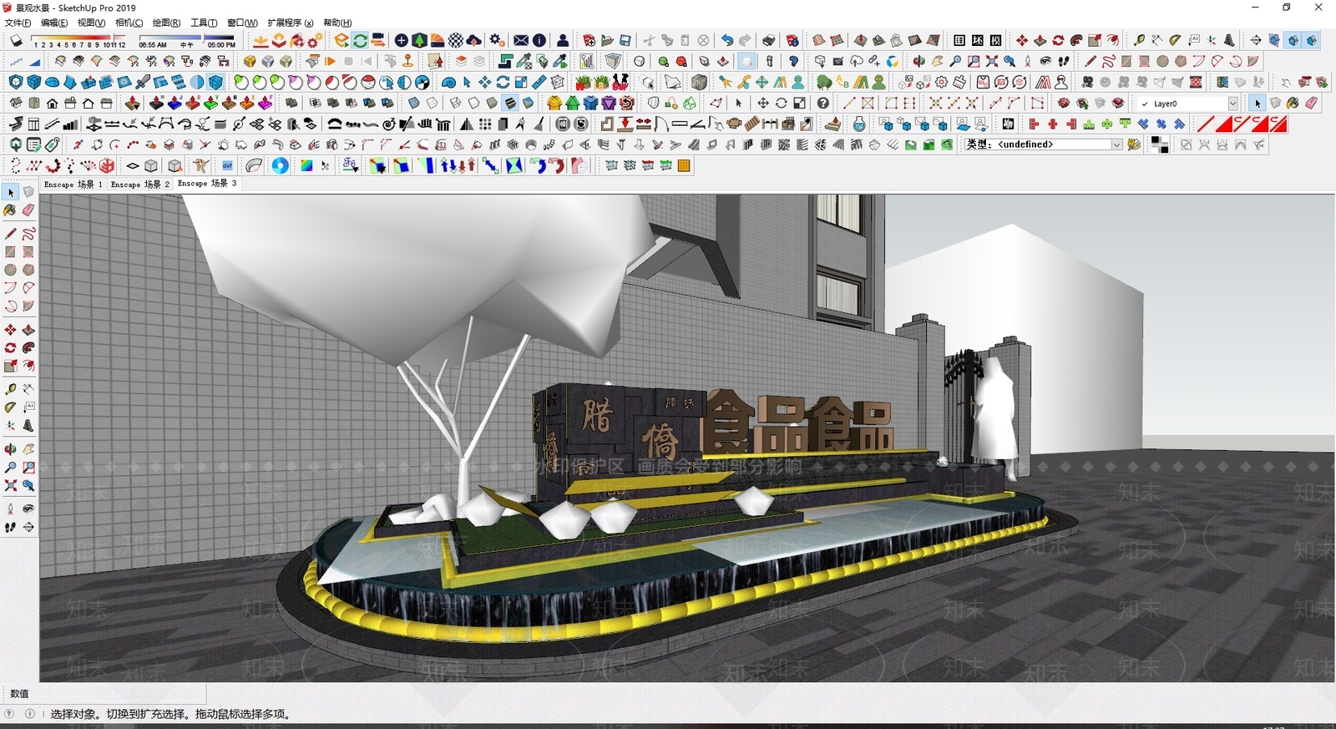Select the Paint Bucket tool
This screenshot has height=729, width=1336.
(x=10, y=210)
